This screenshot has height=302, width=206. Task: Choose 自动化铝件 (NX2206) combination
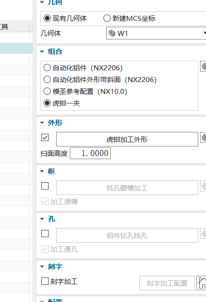[x=47, y=68]
